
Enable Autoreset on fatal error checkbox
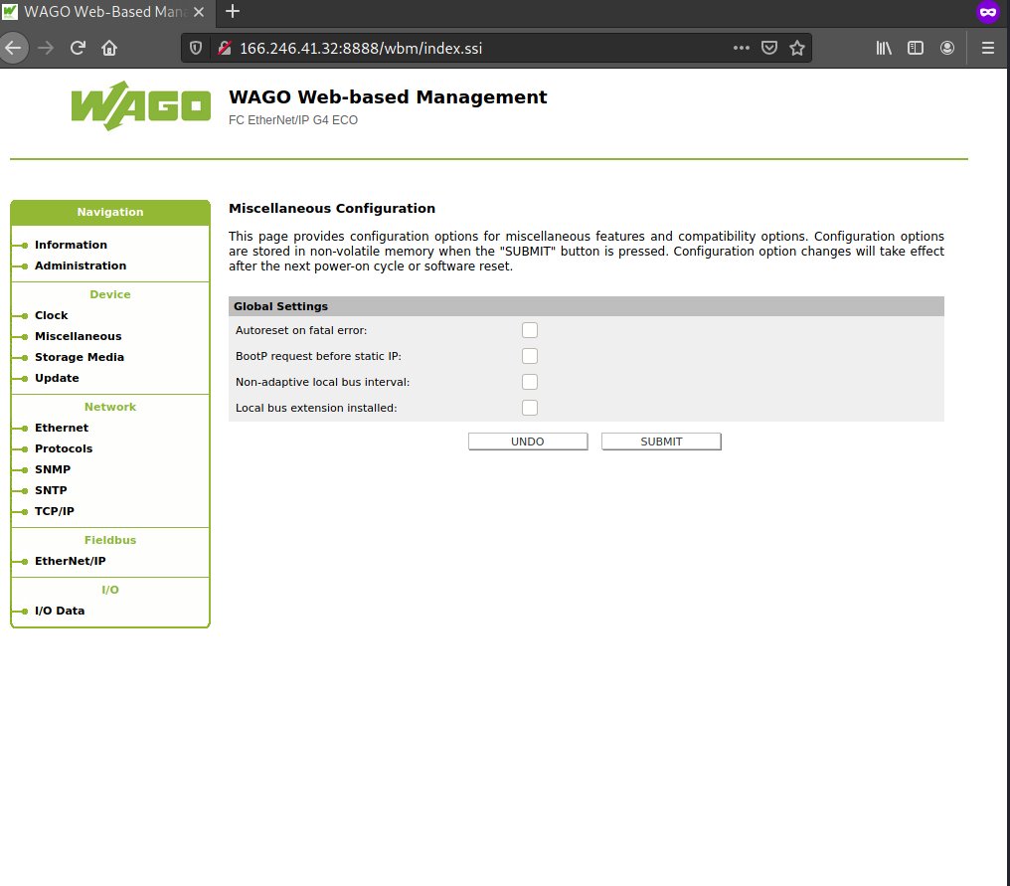click(x=530, y=330)
